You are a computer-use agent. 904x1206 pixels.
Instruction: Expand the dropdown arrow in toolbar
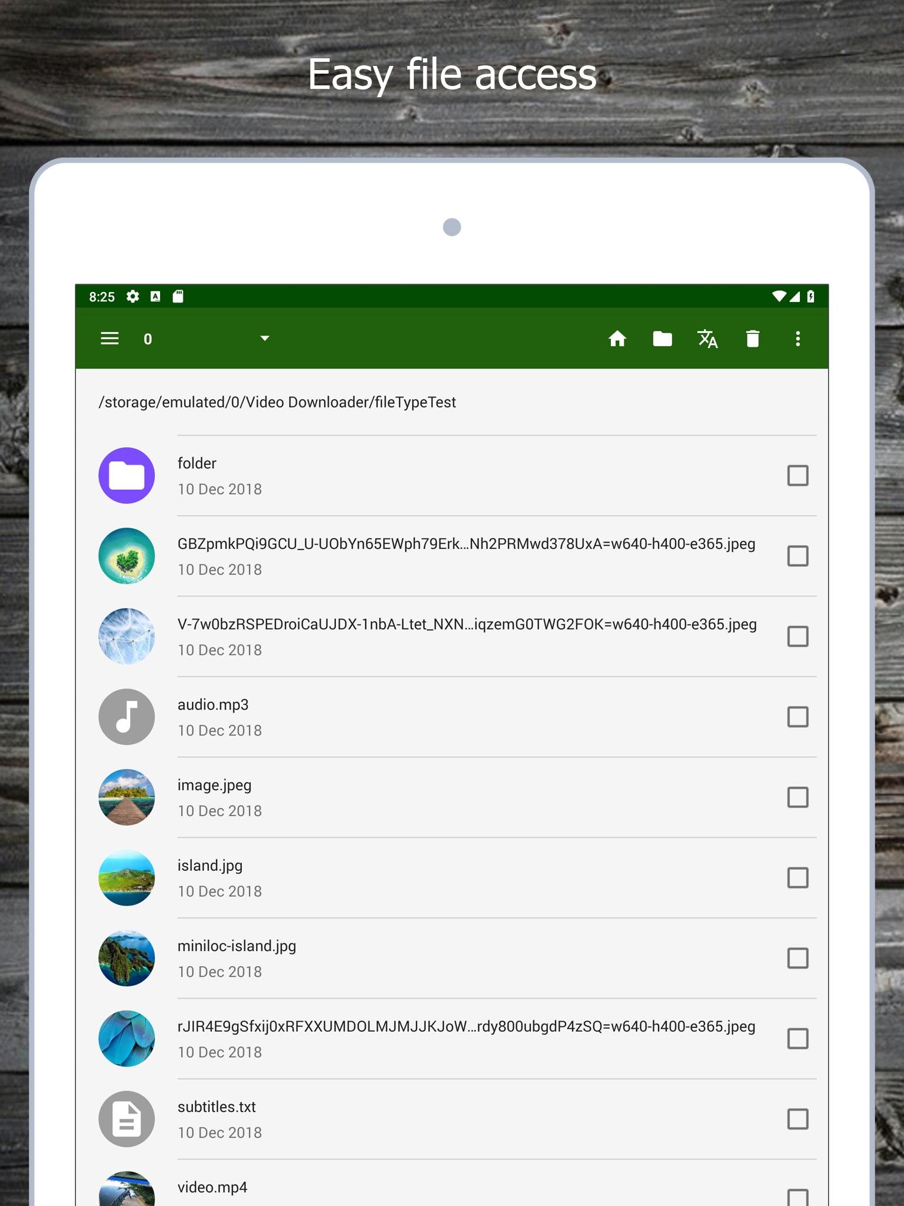(x=265, y=339)
